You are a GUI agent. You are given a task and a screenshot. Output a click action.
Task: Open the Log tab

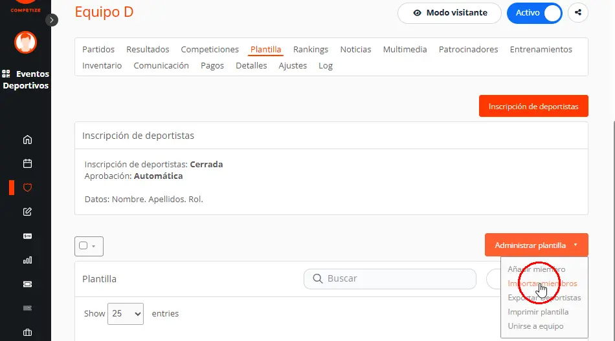point(326,65)
